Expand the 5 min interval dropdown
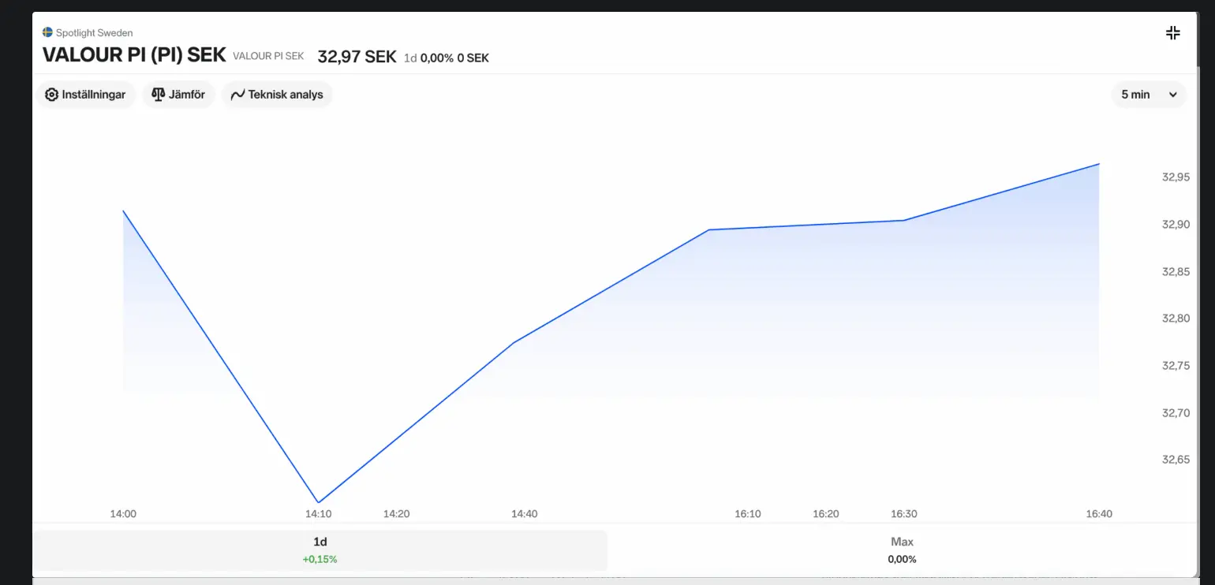The image size is (1215, 585). point(1149,95)
